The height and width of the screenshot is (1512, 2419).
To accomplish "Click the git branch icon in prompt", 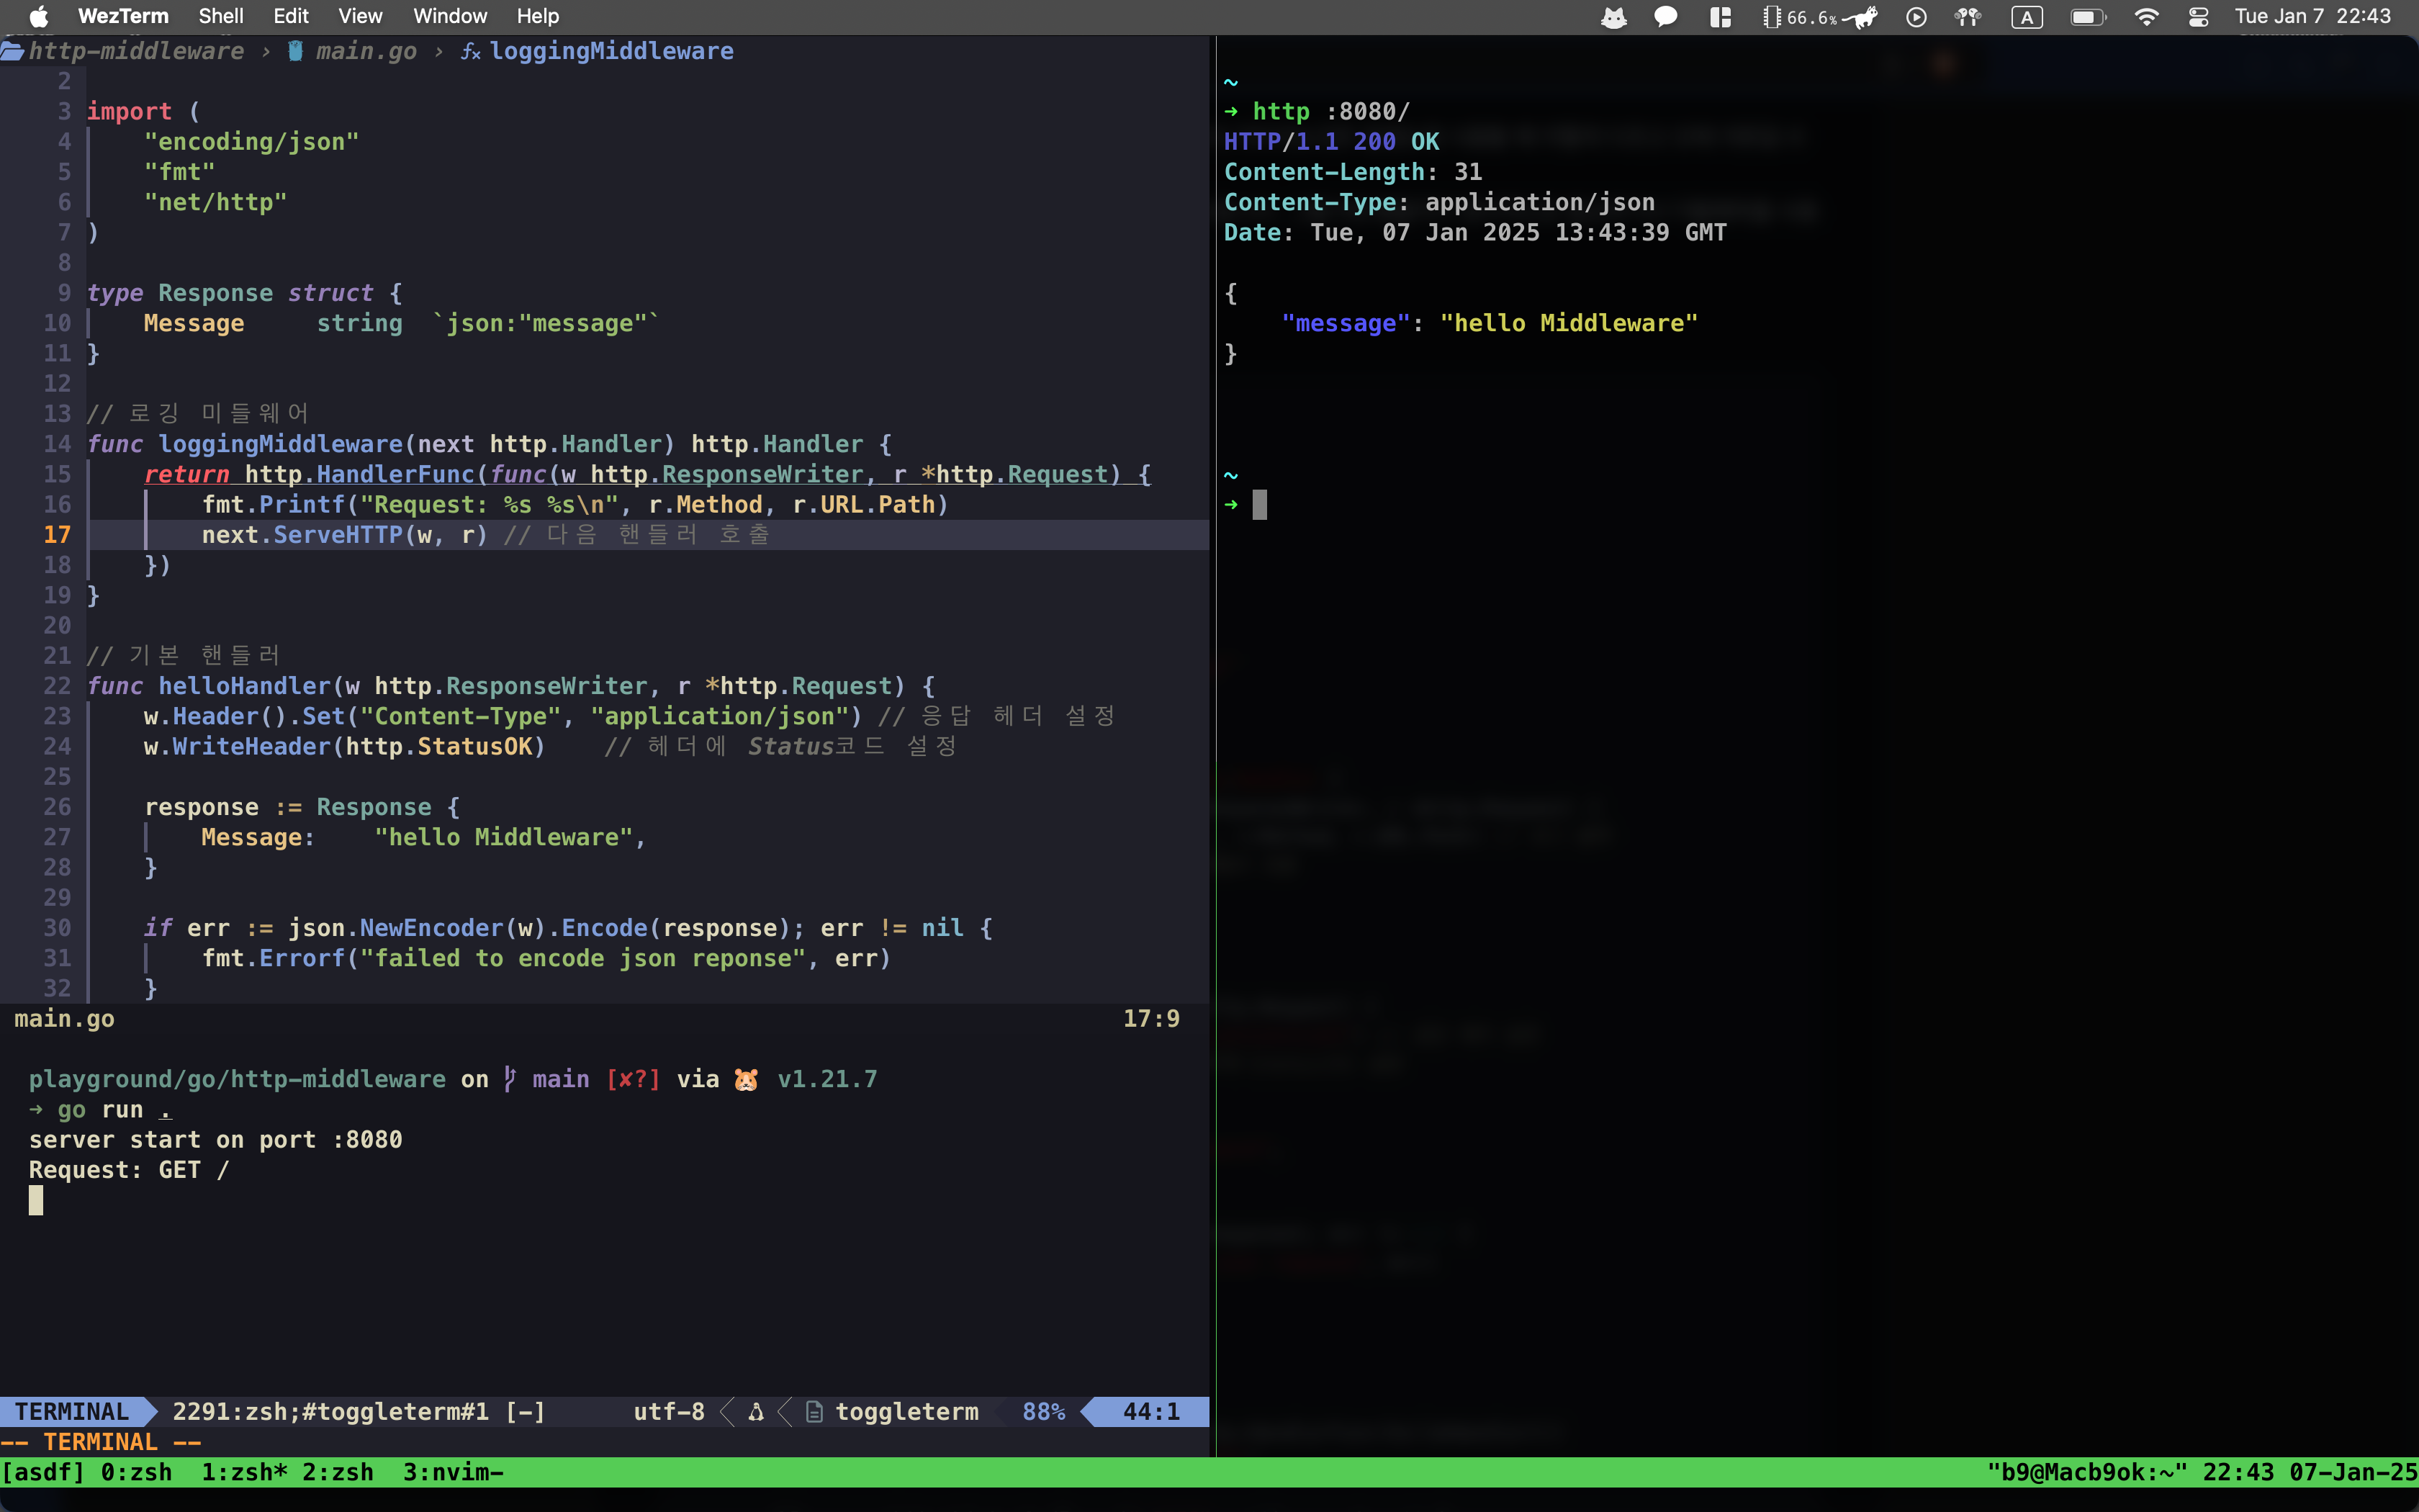I will (x=510, y=1079).
